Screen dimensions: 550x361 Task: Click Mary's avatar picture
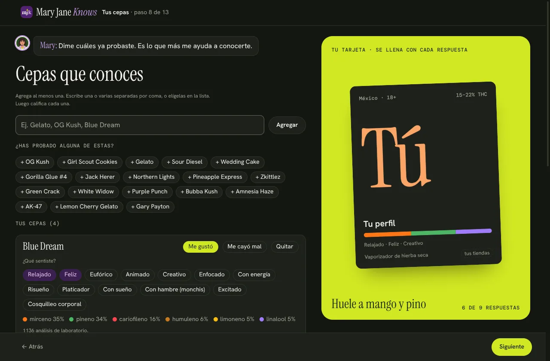pos(22,43)
